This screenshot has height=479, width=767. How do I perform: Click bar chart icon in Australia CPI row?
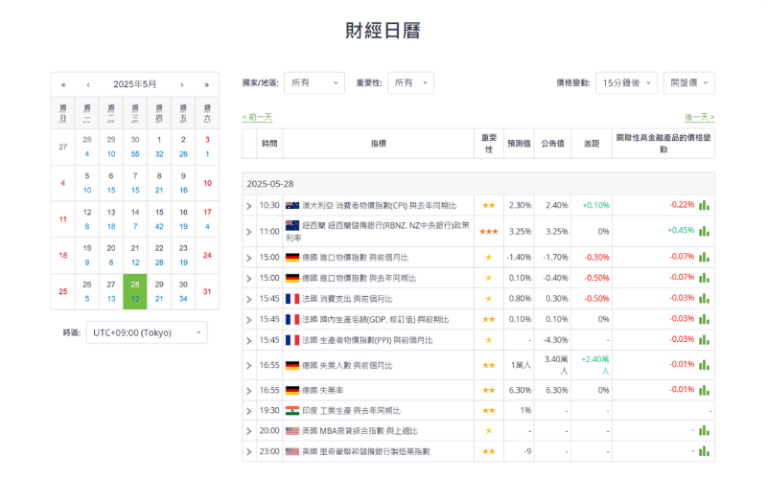click(x=705, y=205)
